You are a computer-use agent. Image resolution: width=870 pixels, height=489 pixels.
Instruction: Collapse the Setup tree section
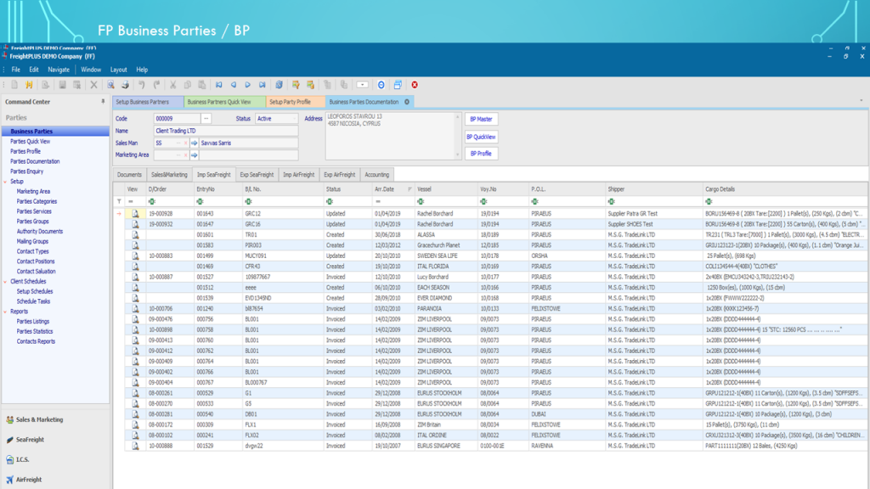[x=6, y=182]
